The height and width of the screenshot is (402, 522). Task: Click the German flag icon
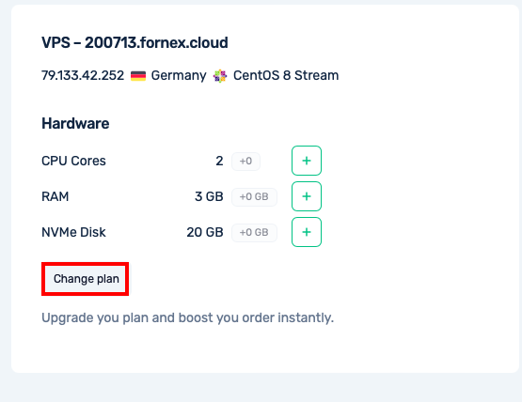tap(138, 76)
